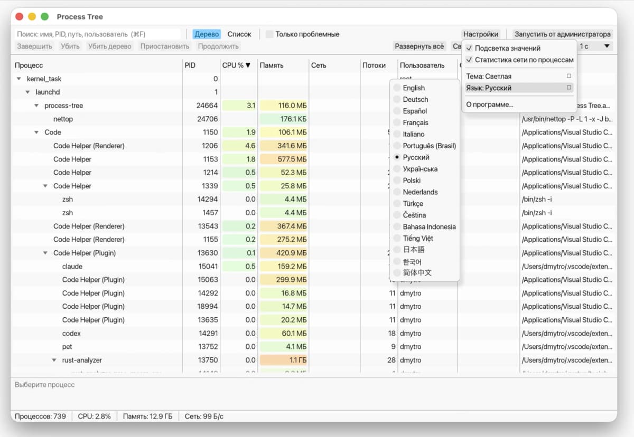634x437 pixels.
Task: Click the Завершить button
Action: pyautogui.click(x=35, y=46)
